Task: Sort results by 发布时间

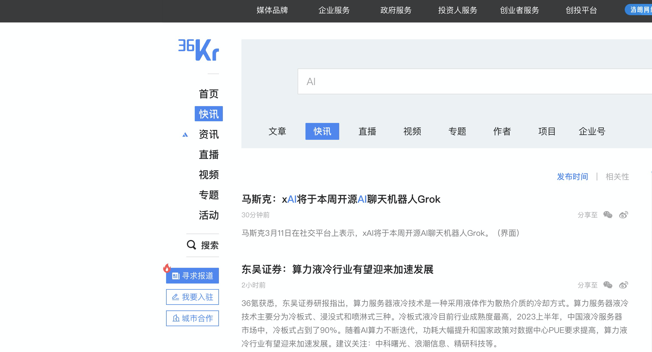Action: (572, 177)
